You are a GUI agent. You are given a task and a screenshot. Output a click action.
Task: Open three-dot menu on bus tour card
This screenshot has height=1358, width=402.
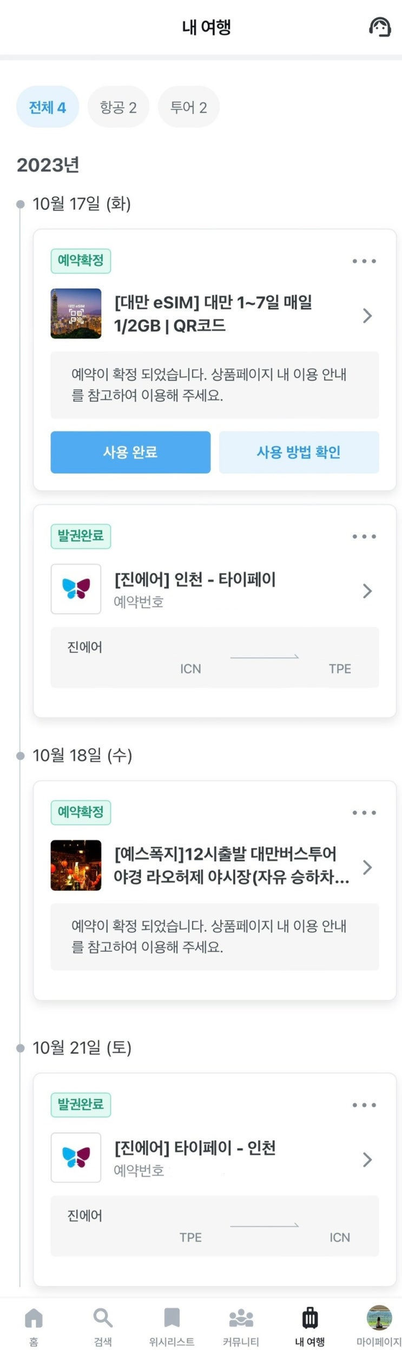coord(364,812)
